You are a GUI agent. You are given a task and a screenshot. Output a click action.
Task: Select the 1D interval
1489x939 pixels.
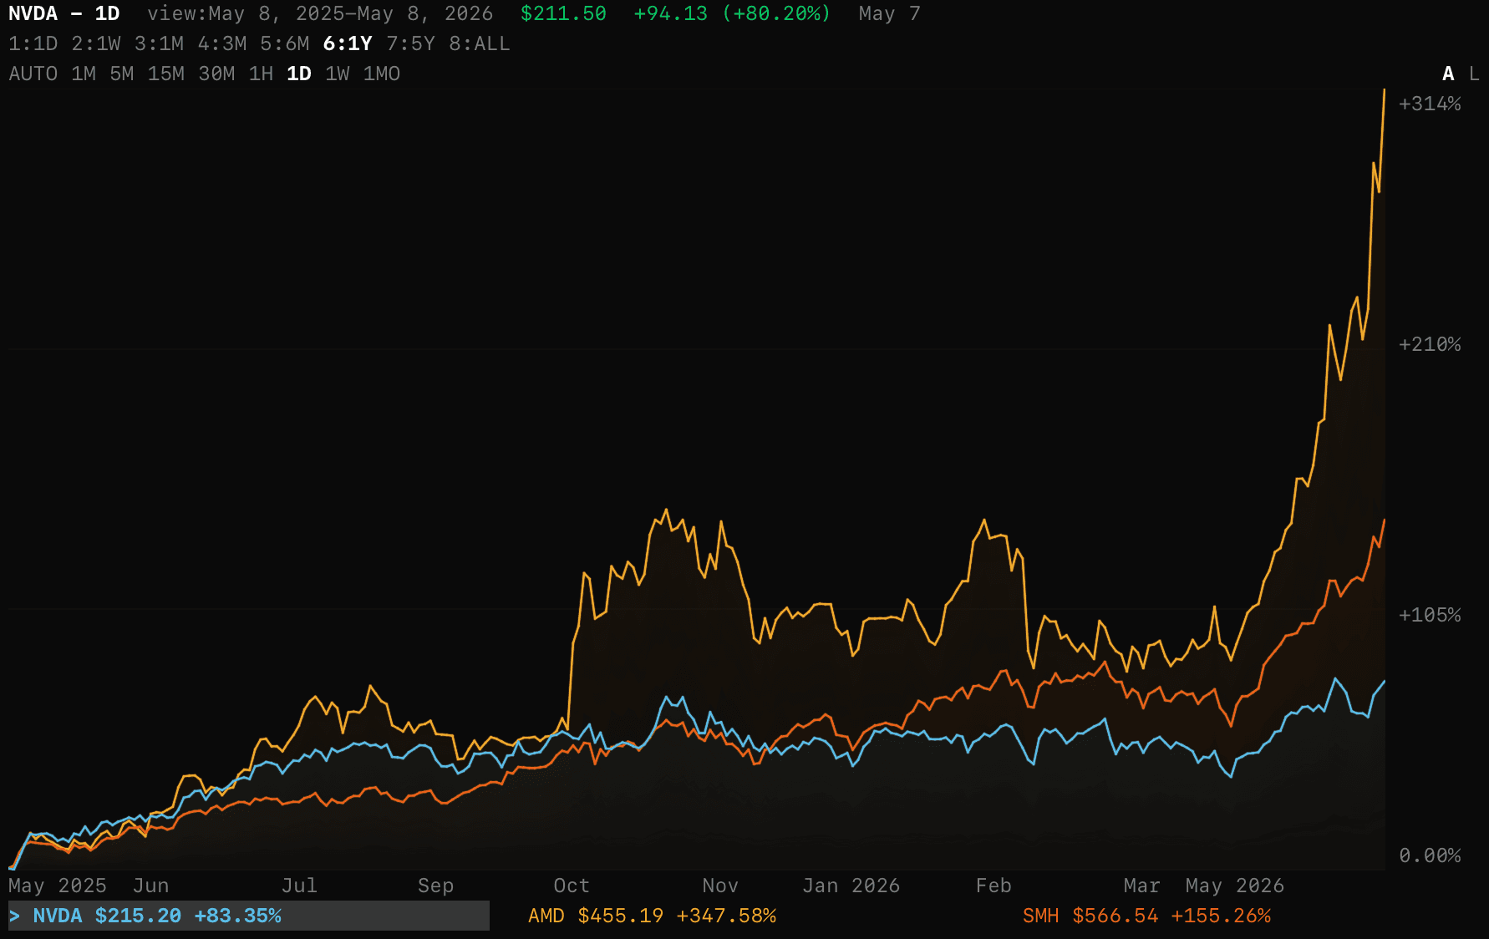299,74
